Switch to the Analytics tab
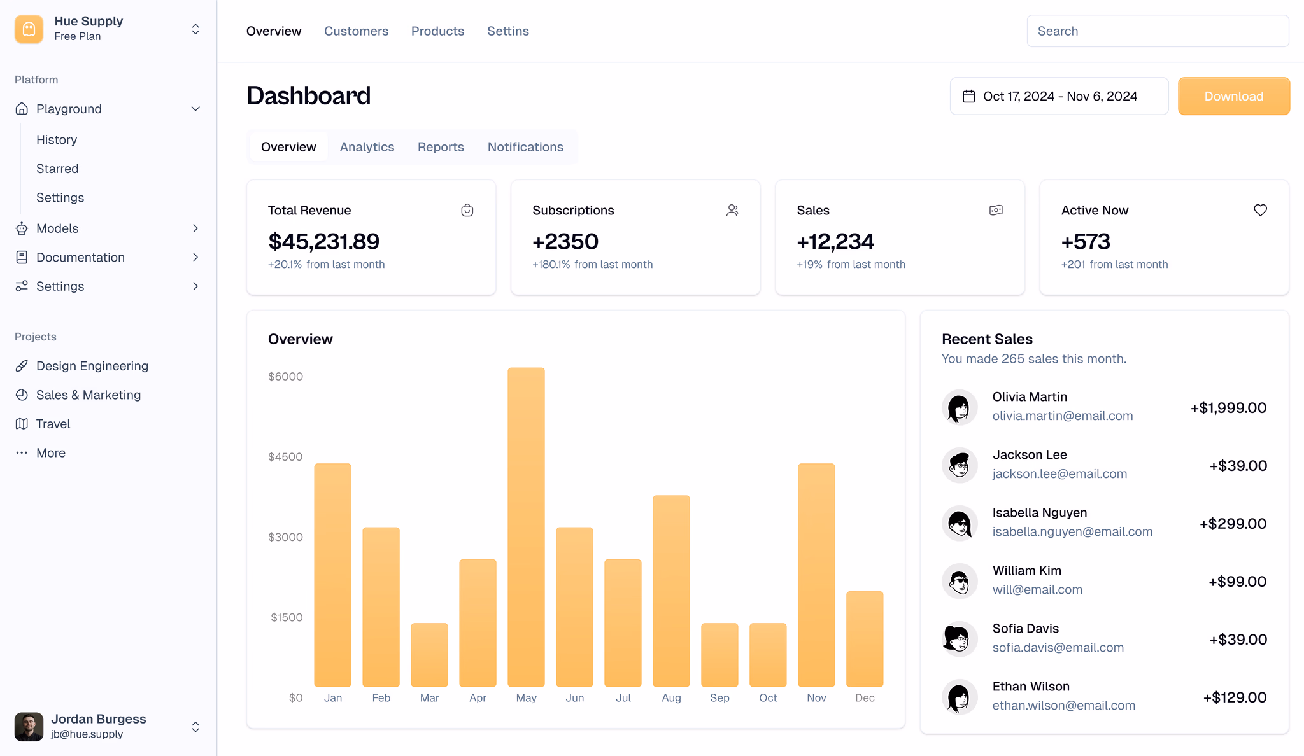The image size is (1304, 756). point(367,147)
